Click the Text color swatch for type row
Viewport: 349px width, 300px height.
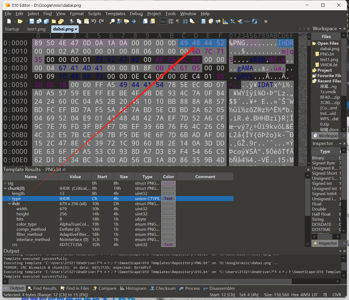tap(168, 199)
